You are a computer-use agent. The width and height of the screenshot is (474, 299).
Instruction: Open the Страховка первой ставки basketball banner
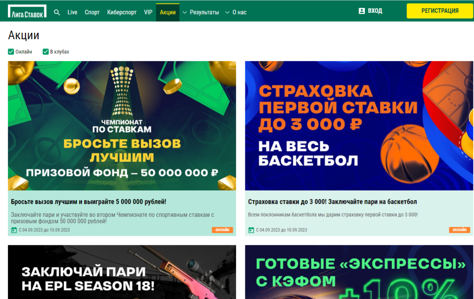tap(359, 126)
